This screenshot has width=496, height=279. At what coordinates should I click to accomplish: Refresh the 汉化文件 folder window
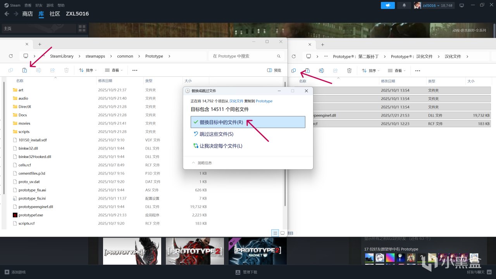tap(294, 56)
